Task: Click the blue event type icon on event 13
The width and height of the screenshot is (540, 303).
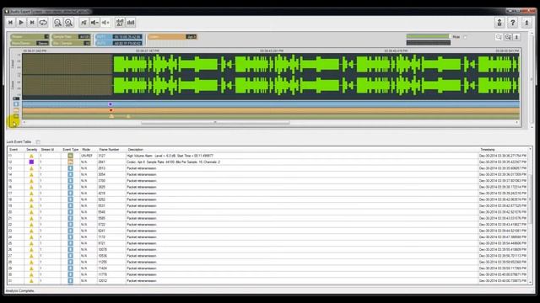Action: point(70,168)
